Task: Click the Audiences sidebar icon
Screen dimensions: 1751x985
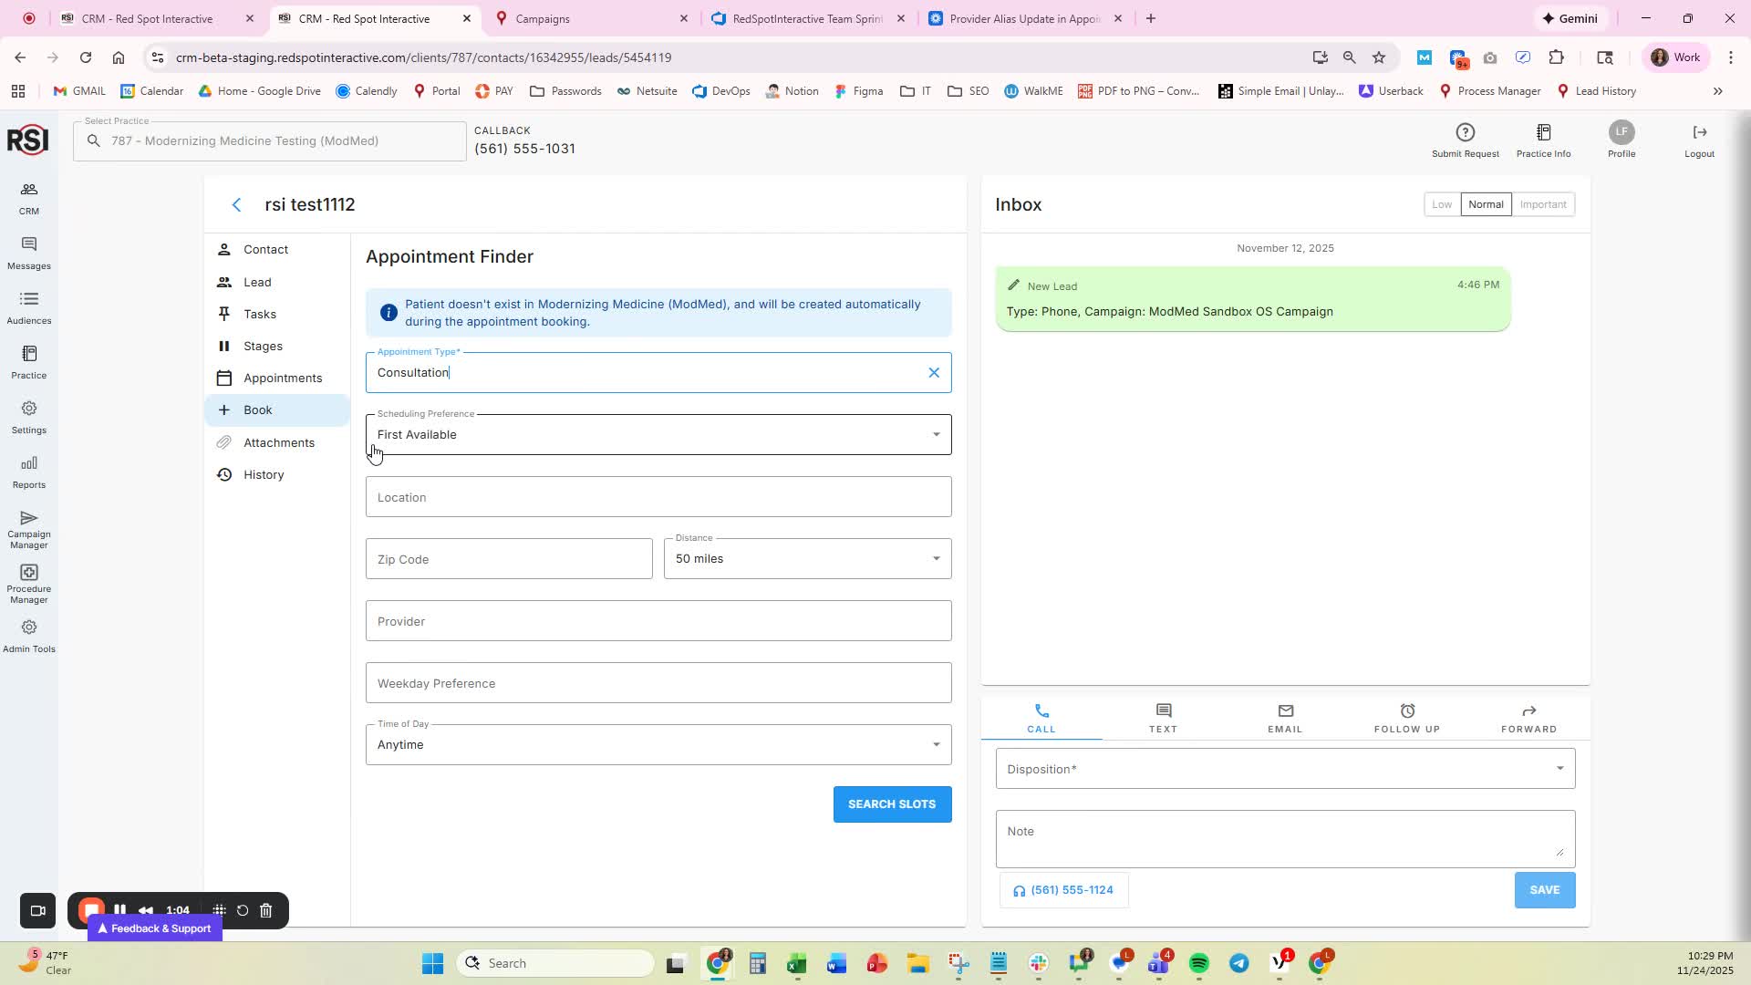Action: 28,307
